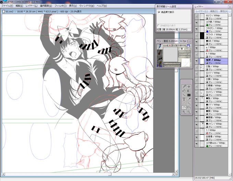Open the レイヤー(L) menu in the main menu bar
The height and width of the screenshot is (181, 233).
tap(32, 6)
